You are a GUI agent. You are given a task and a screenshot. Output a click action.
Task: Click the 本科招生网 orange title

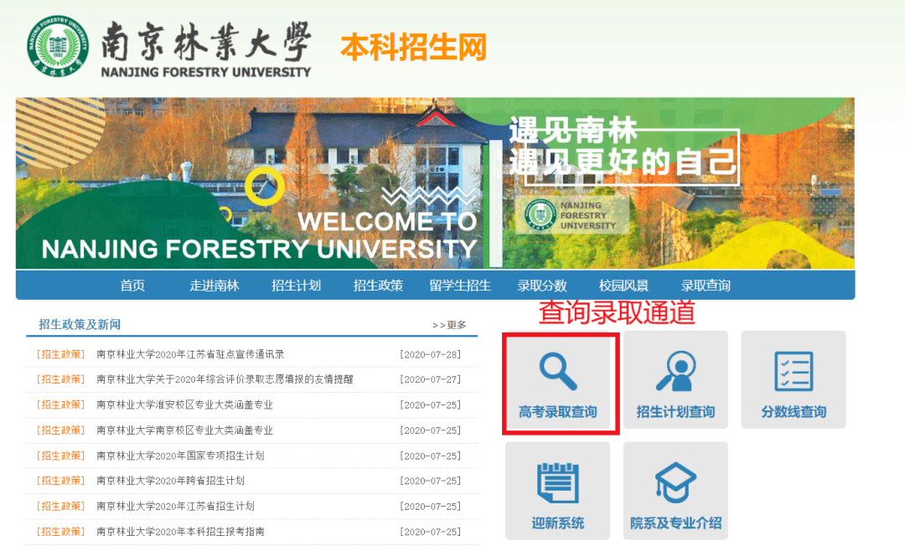413,47
